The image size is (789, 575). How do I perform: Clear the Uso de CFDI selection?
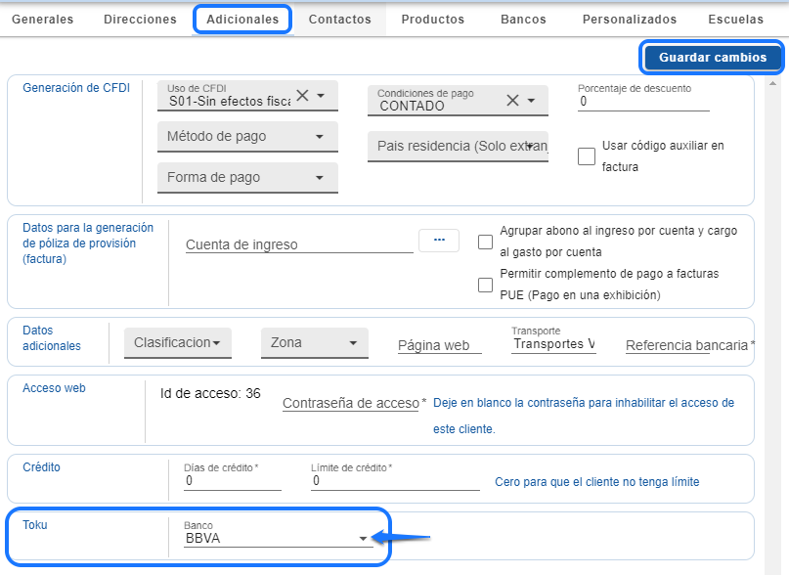302,96
